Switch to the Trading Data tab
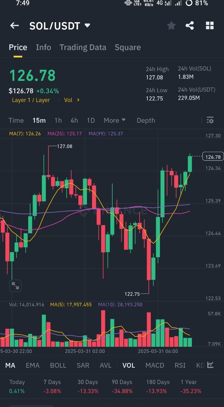 pyautogui.click(x=83, y=47)
